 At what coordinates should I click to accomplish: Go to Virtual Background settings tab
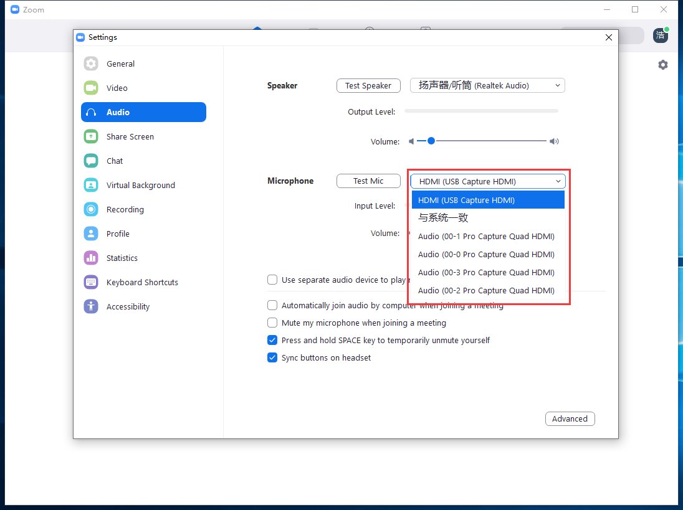[143, 186]
